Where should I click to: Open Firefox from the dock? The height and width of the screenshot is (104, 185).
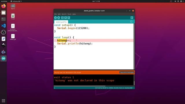[x=3, y=6]
